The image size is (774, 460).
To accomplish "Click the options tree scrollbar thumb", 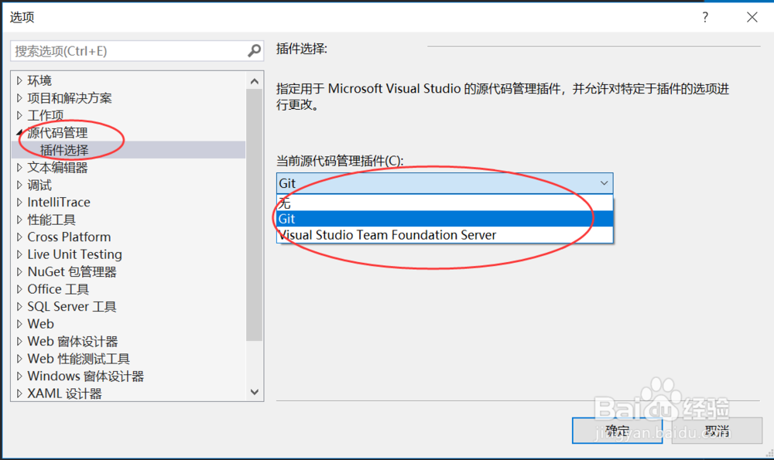I will click(254, 215).
